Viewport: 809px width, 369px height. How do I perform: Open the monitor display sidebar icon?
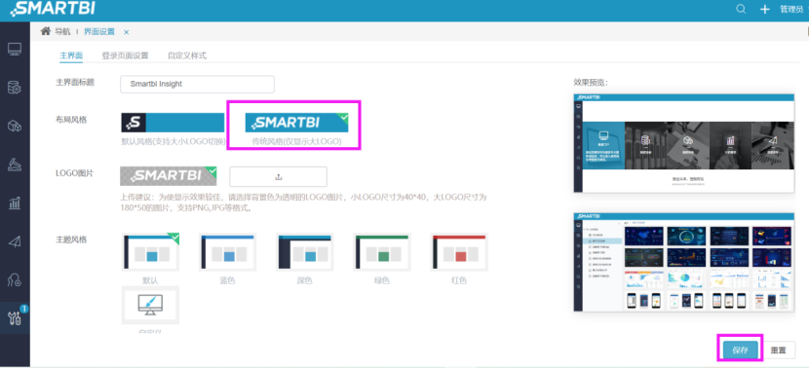coord(15,50)
